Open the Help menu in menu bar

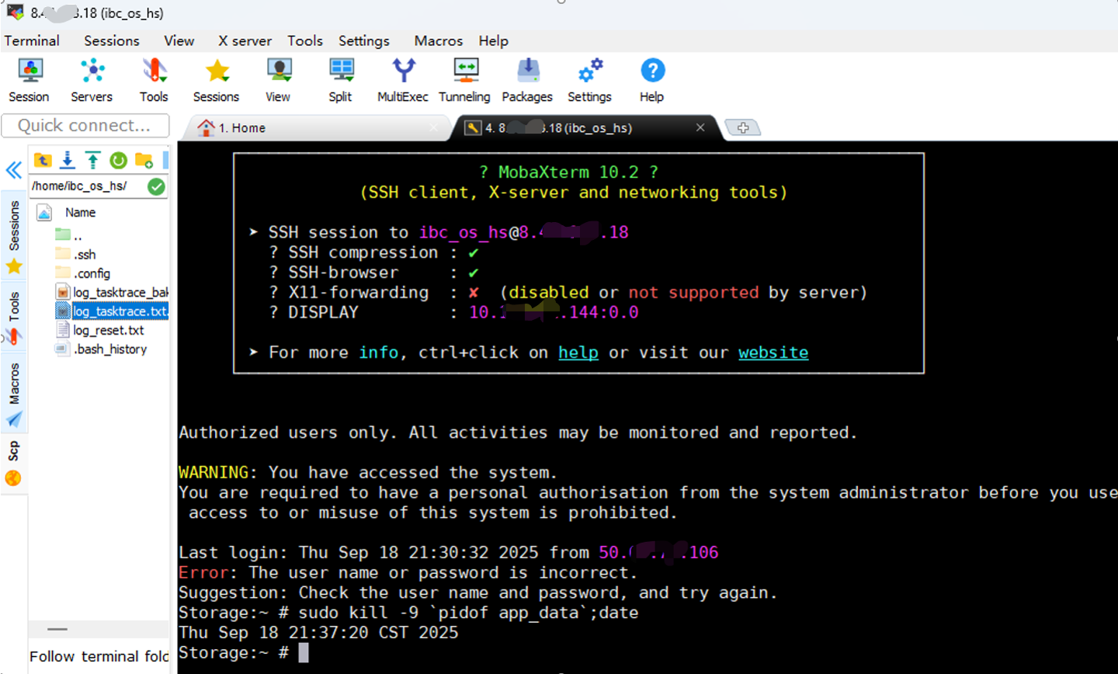pyautogui.click(x=494, y=41)
